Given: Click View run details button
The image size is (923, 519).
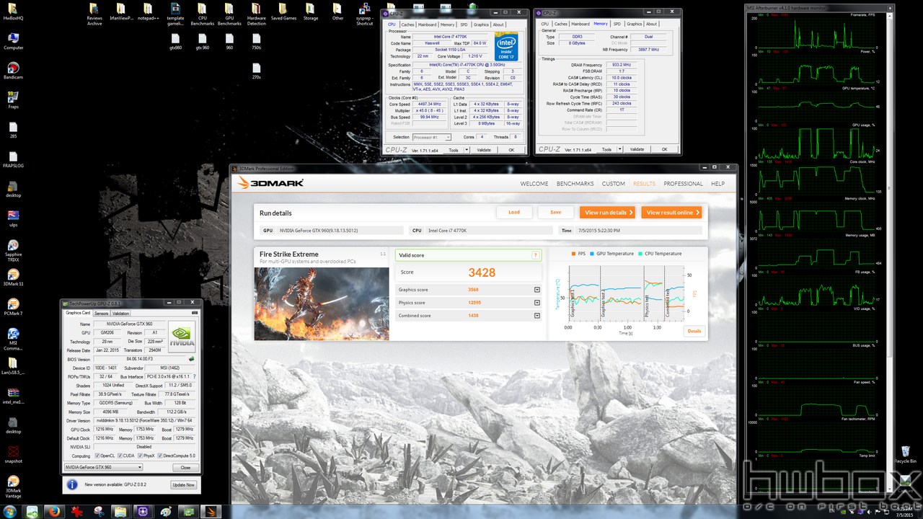Looking at the screenshot, I should coord(607,212).
